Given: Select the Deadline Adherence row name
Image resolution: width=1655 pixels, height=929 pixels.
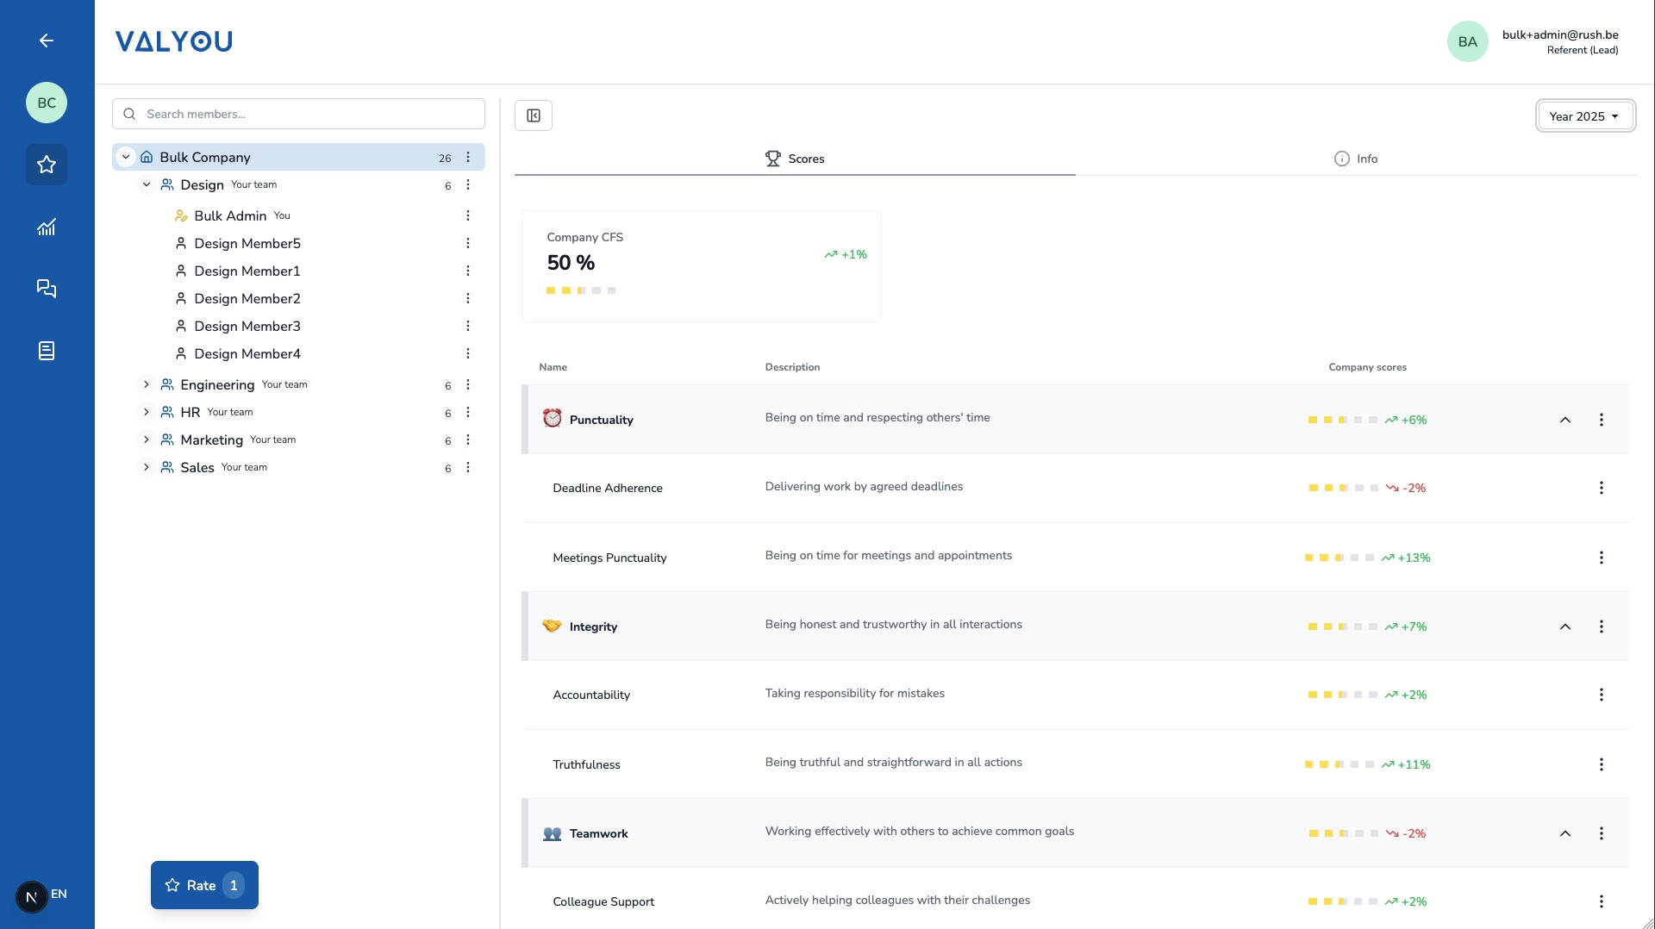Looking at the screenshot, I should coord(608,488).
